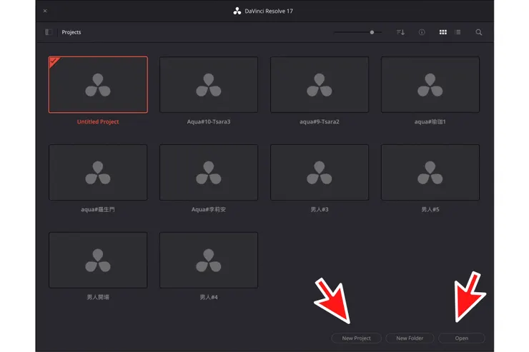The height and width of the screenshot is (352, 529).
Task: Select the aqua#9-Tsara2 project thumbnail
Action: (x=320, y=85)
